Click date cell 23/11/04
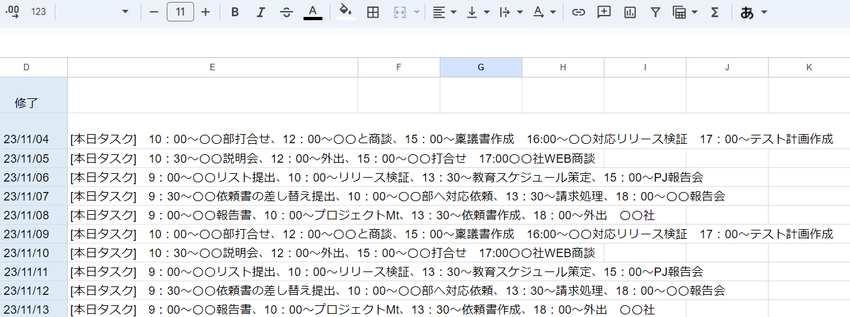850x317 pixels. pos(33,131)
